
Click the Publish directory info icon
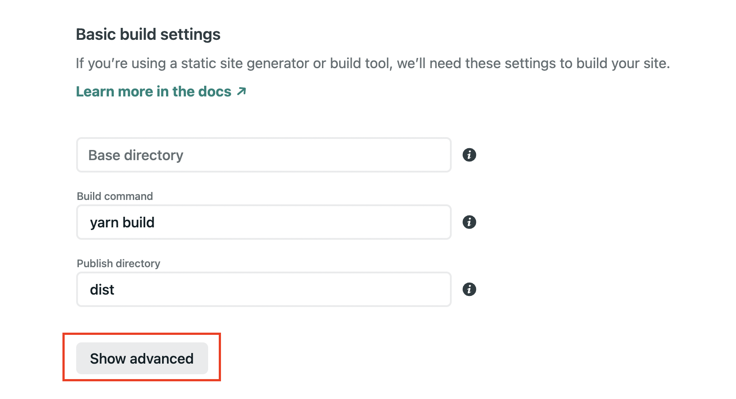coord(469,289)
